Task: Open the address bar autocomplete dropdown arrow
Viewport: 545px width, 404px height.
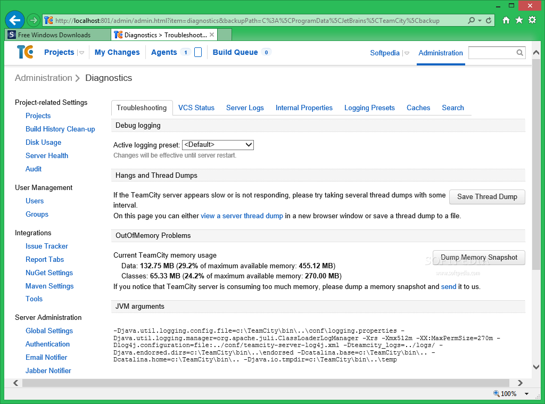Action: (x=480, y=21)
